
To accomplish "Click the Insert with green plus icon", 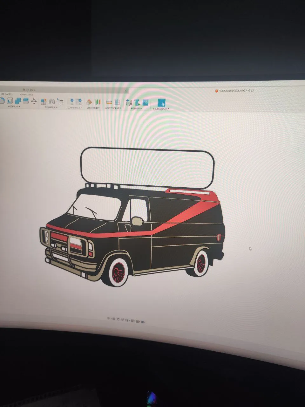I will 137,102.
